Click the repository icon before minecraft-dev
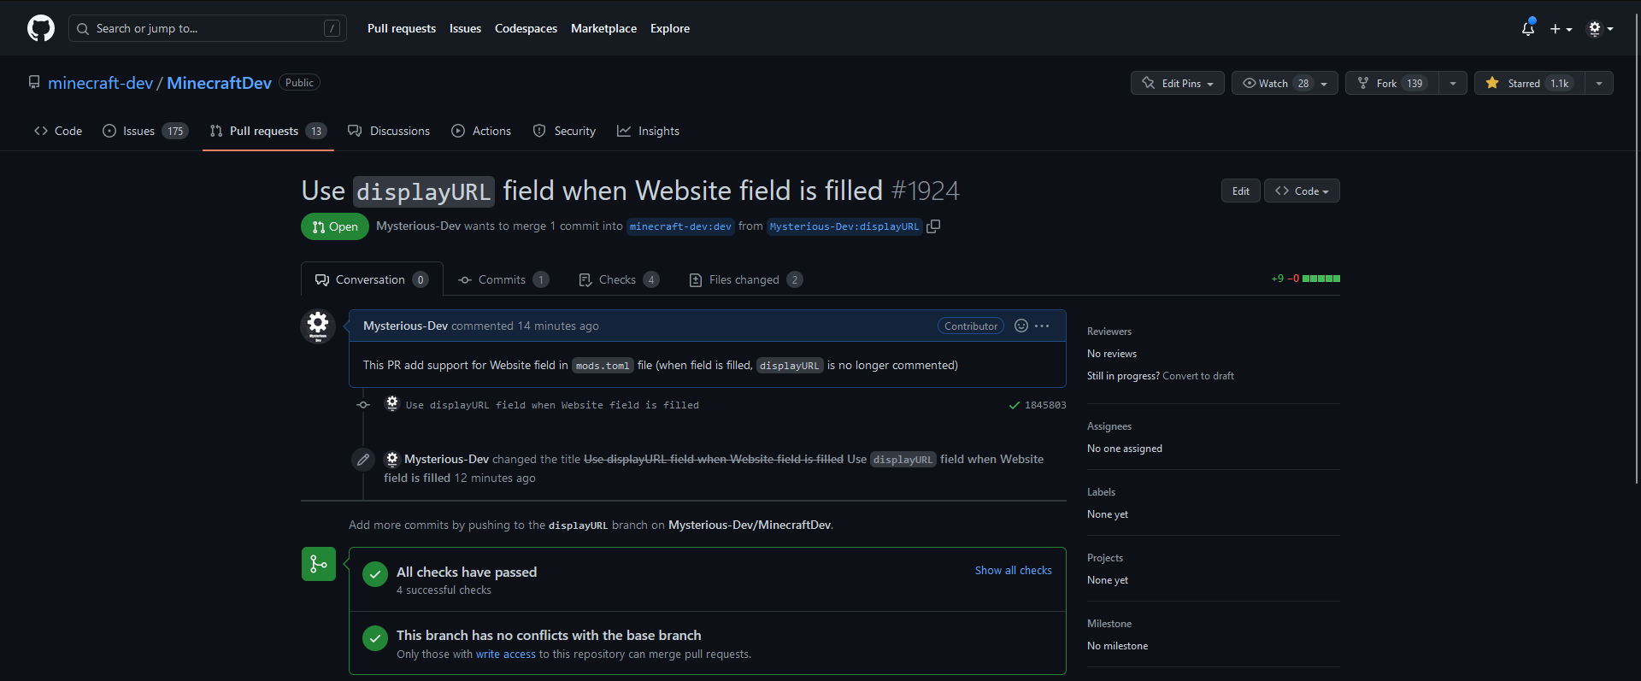This screenshot has height=681, width=1641. point(34,82)
